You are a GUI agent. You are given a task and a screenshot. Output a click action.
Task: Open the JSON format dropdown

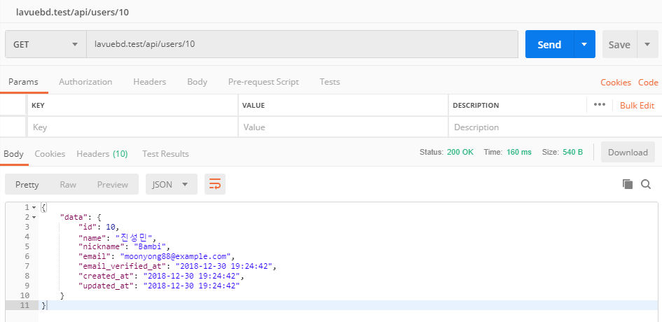point(171,184)
